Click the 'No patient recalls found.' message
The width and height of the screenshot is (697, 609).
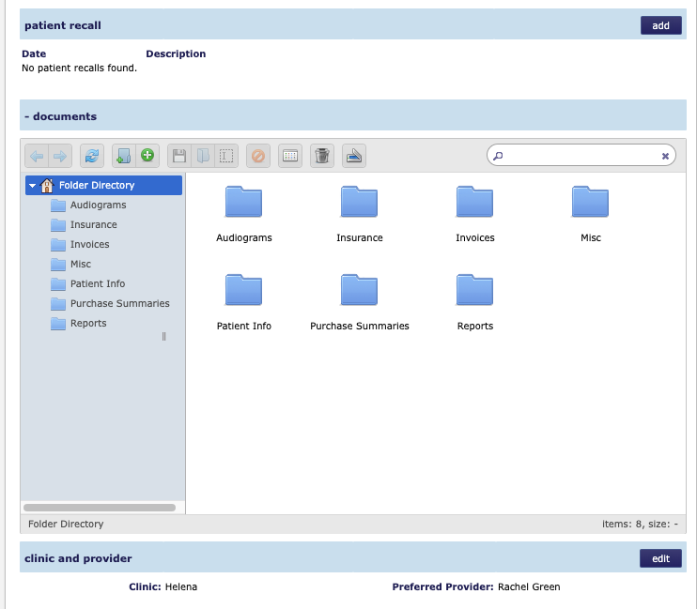[x=80, y=68]
